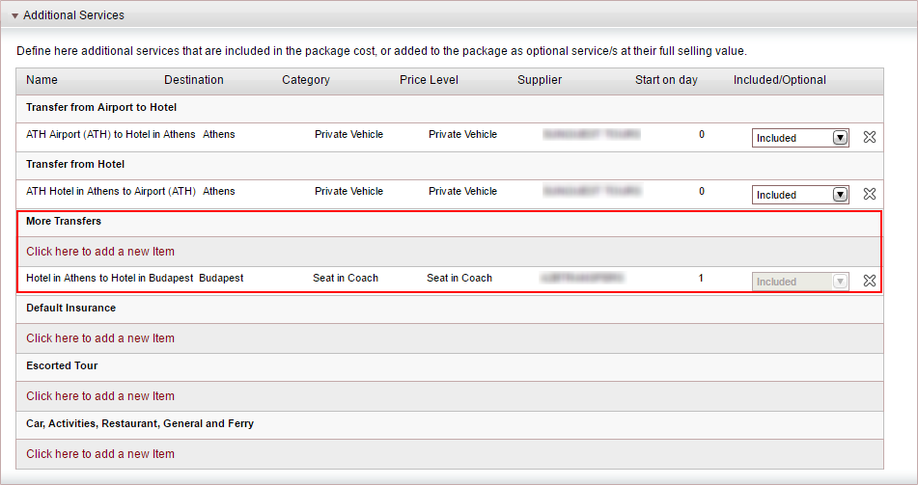Viewport: 918px width, 485px height.
Task: Add a new item under Escorted Tour
Action: pyautogui.click(x=100, y=396)
